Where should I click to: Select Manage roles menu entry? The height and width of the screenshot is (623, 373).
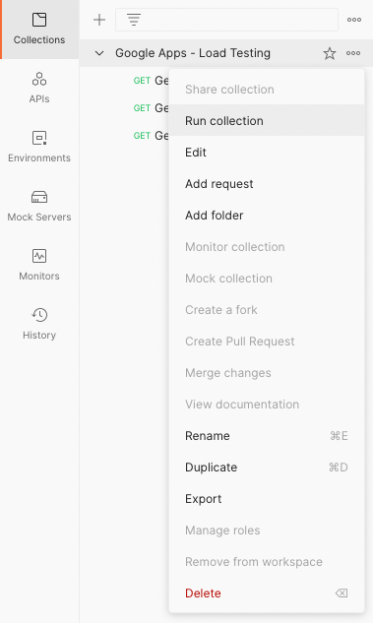coord(267,530)
